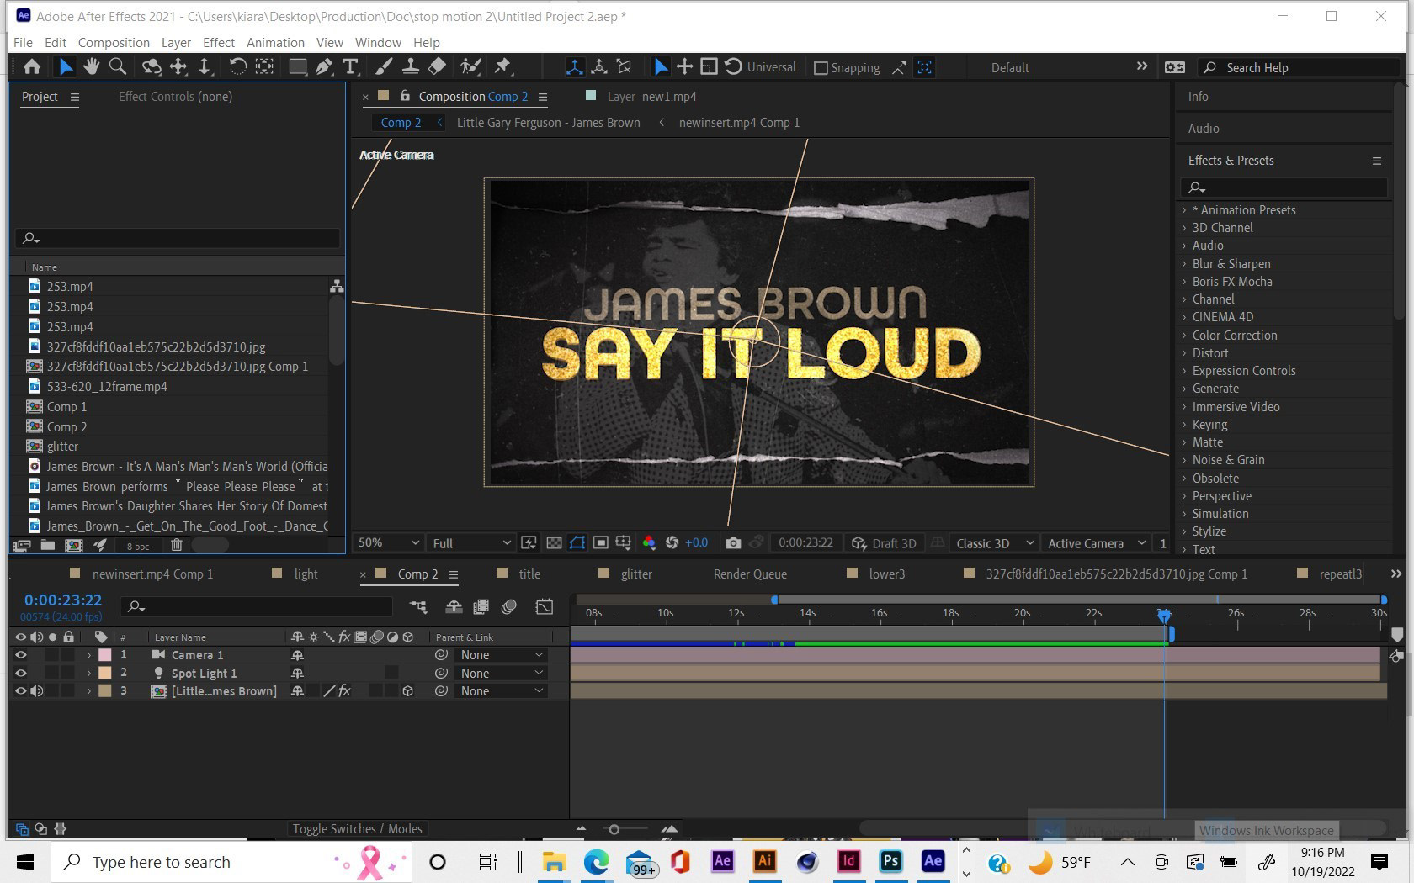Click the pink label color of Camera 1
The height and width of the screenshot is (883, 1414).
105,655
